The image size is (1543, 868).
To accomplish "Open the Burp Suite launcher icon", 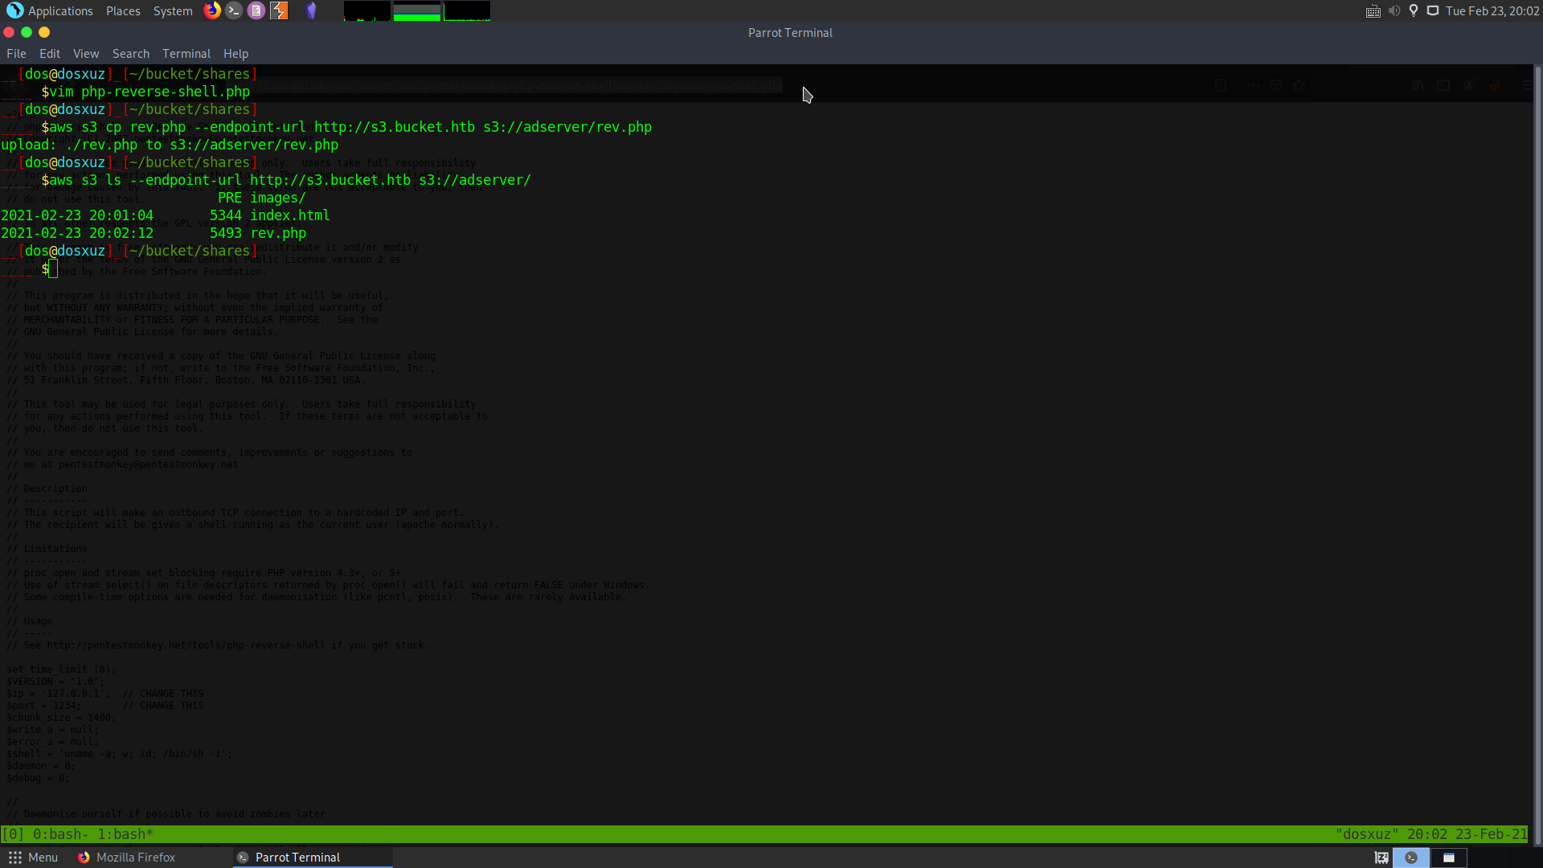I will [279, 10].
